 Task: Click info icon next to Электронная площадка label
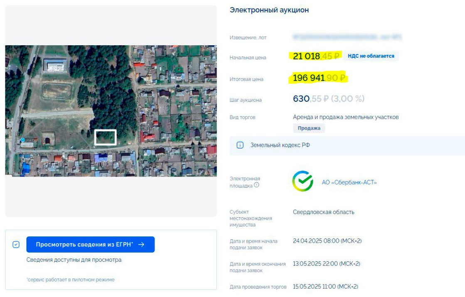click(x=256, y=185)
